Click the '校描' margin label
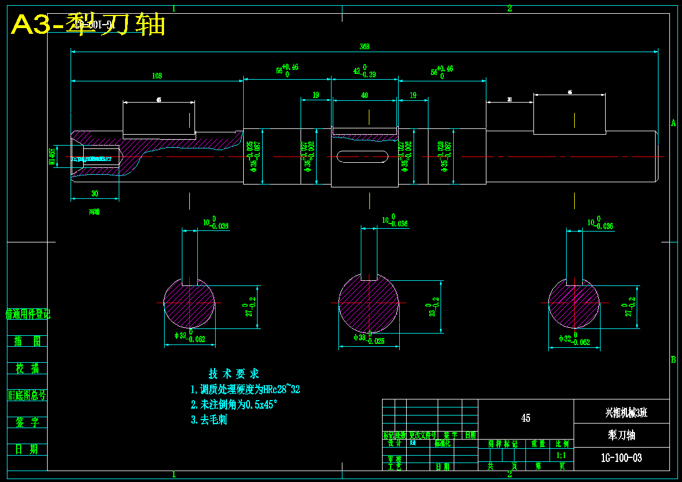This screenshot has height=482, width=682. [x=28, y=368]
